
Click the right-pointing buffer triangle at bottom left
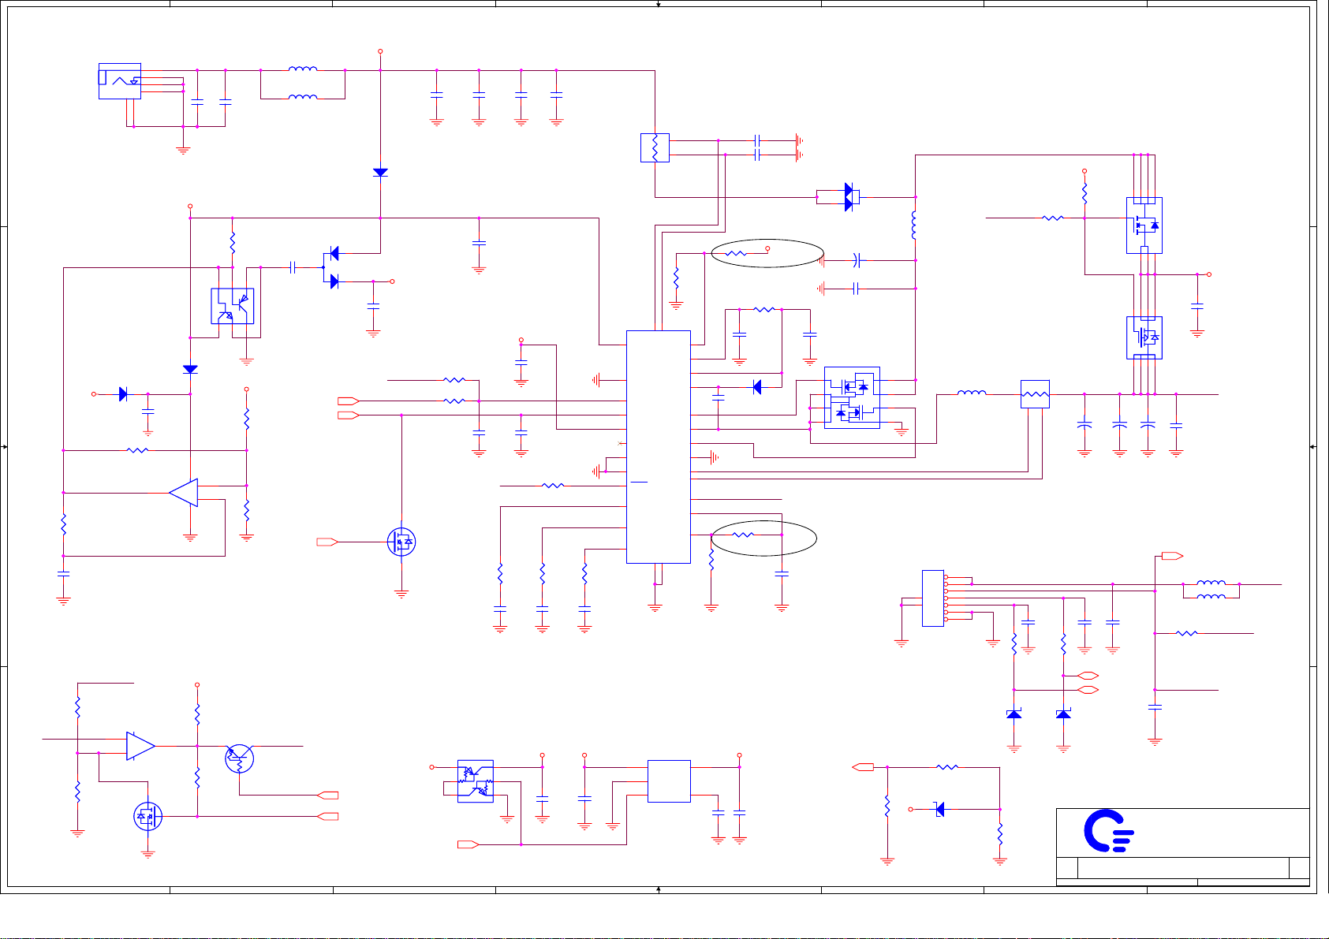[140, 746]
